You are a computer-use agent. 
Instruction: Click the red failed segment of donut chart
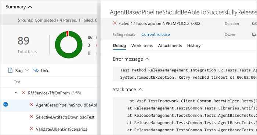click(x=67, y=34)
